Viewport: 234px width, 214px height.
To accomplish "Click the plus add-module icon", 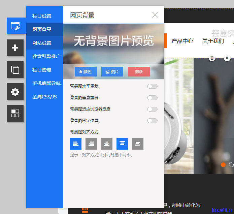I will (x=15, y=48).
